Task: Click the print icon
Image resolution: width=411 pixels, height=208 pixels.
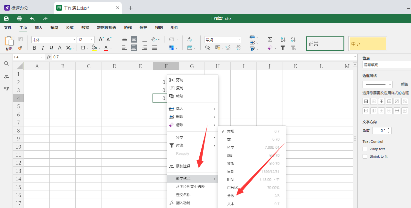Action: click(19, 19)
